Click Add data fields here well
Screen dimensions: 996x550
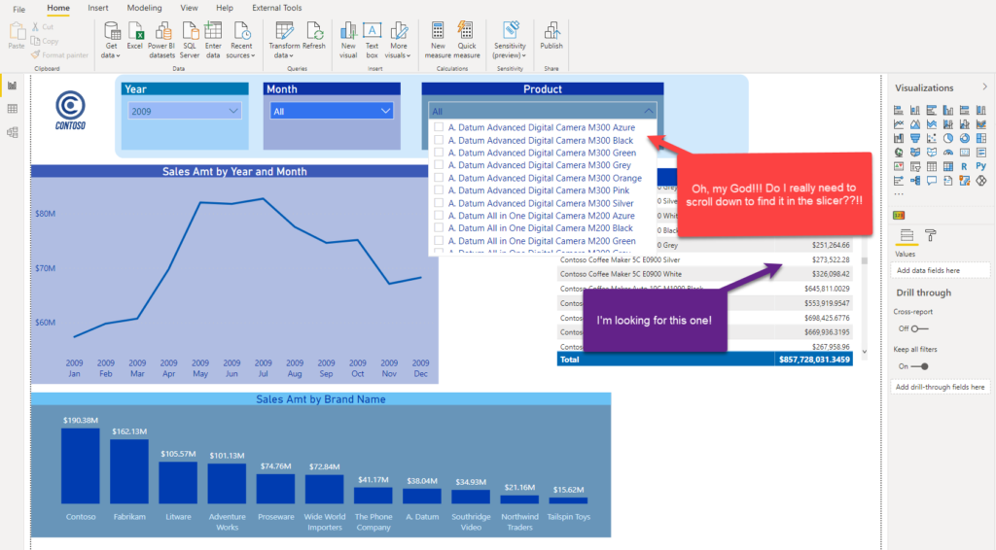tap(941, 270)
